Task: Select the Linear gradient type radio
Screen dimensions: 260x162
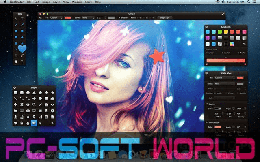Action: 207,53
